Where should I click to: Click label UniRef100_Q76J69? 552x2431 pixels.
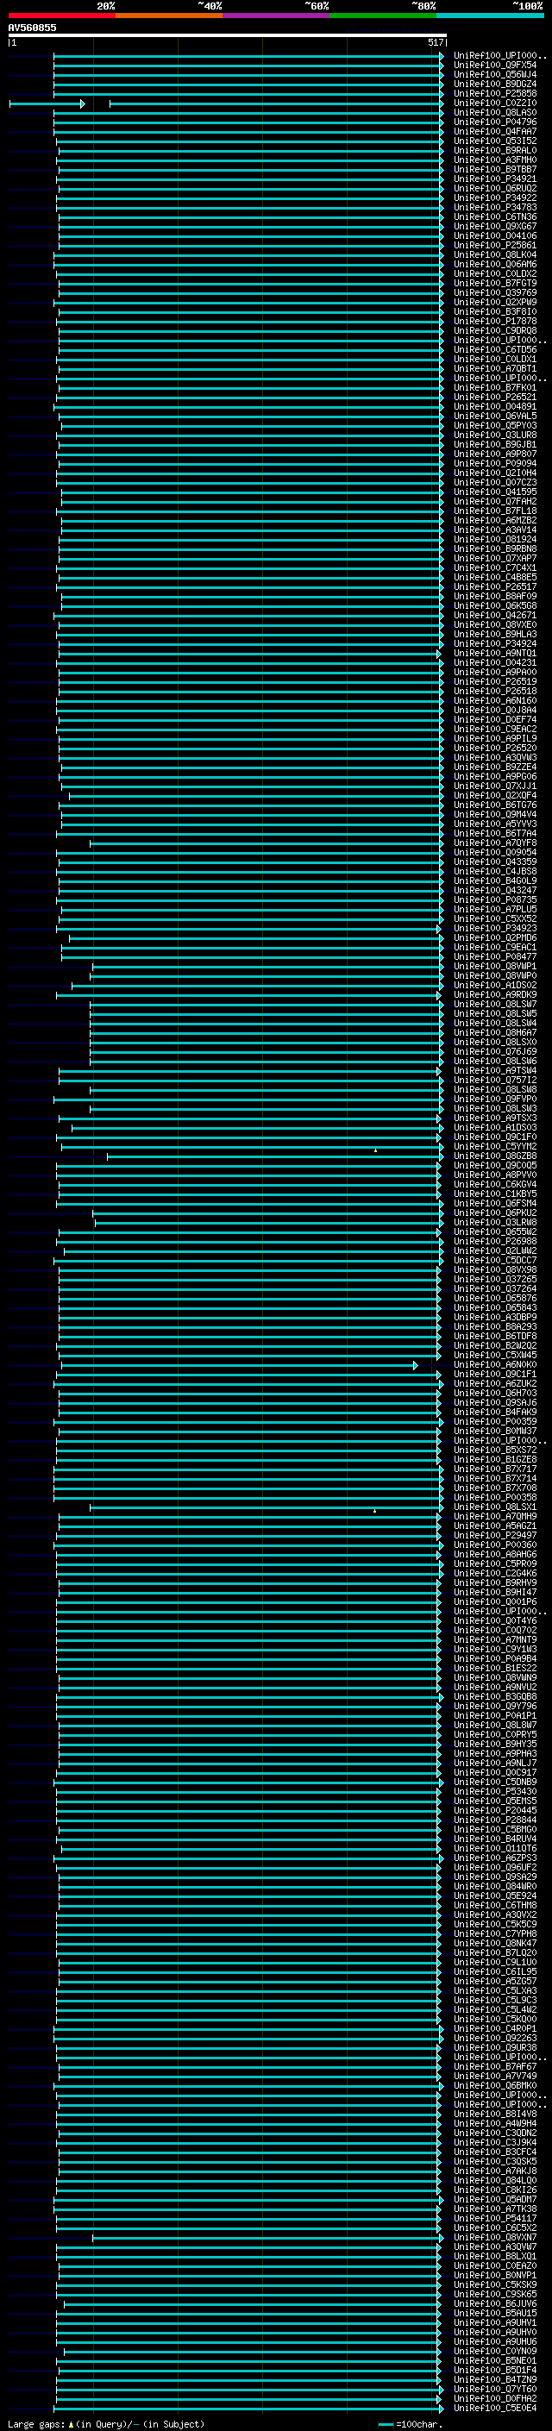pos(495,1051)
